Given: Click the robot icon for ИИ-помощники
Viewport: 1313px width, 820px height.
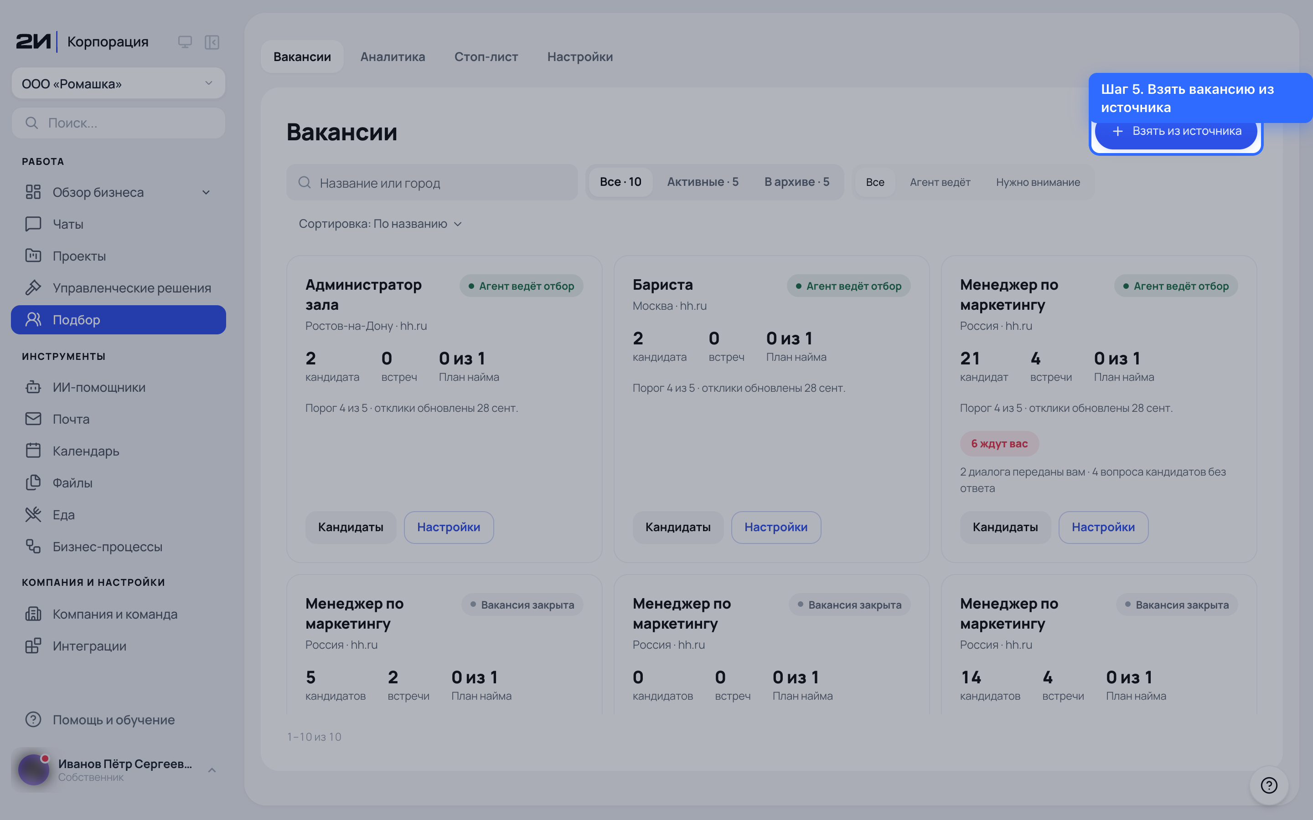Looking at the screenshot, I should (33, 387).
